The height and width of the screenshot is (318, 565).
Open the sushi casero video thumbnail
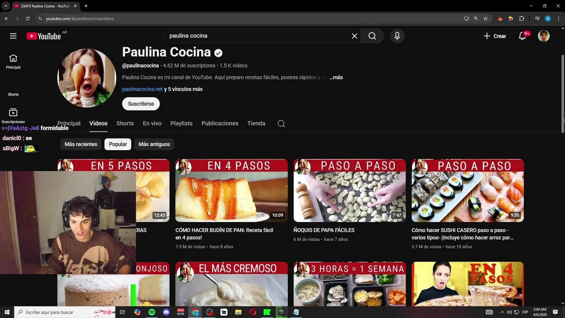467,190
